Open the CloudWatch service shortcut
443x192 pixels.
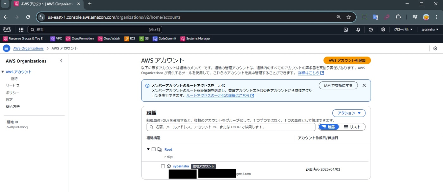pyautogui.click(x=109, y=39)
